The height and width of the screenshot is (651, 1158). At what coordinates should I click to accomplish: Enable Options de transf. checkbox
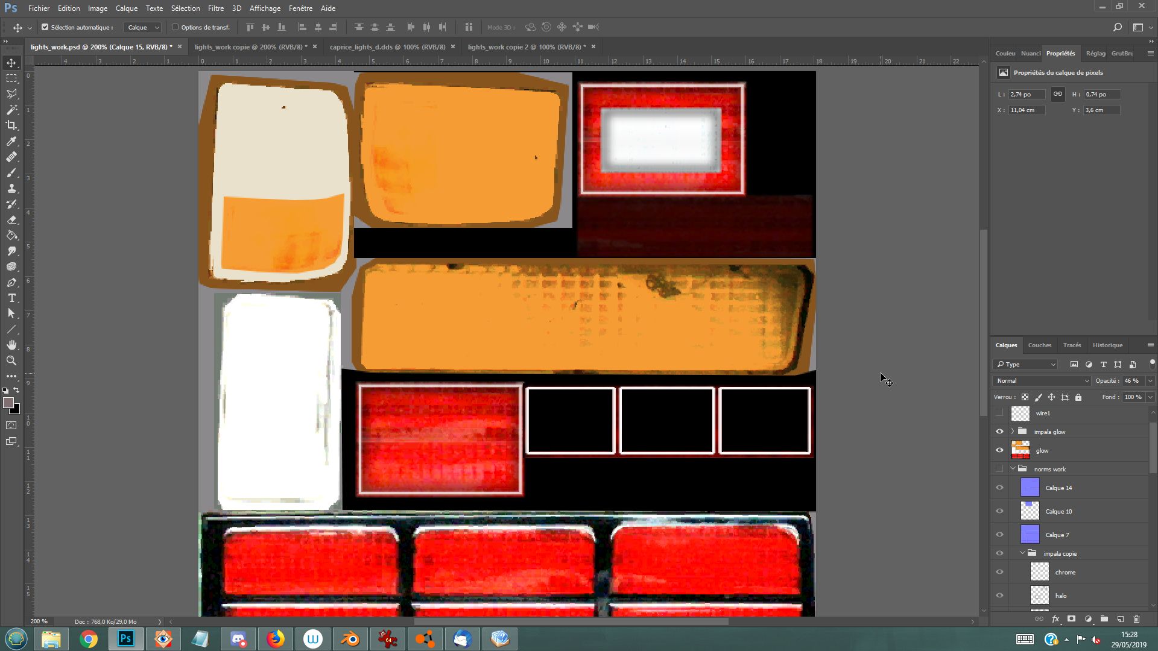[176, 27]
